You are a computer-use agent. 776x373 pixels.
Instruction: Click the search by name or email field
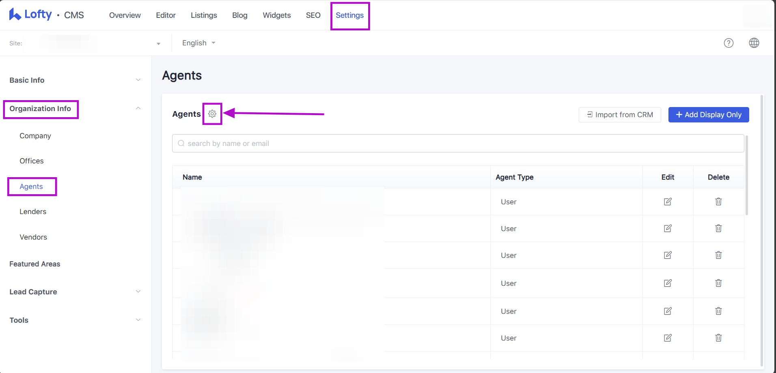458,144
